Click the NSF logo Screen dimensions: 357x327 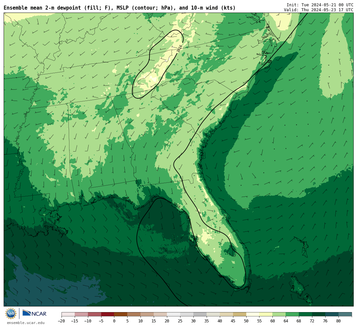[x=11, y=313]
